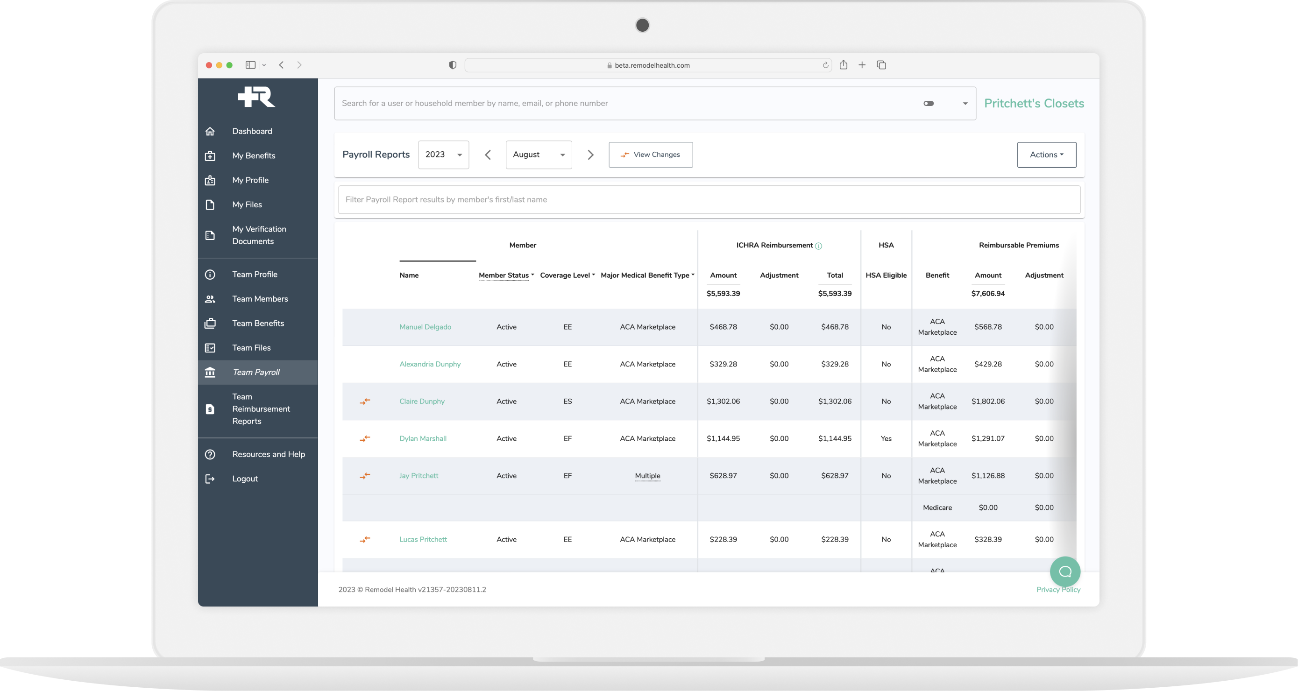This screenshot has width=1298, height=691.
Task: Click the changes icon beside Jay Pritchett
Action: pos(365,475)
